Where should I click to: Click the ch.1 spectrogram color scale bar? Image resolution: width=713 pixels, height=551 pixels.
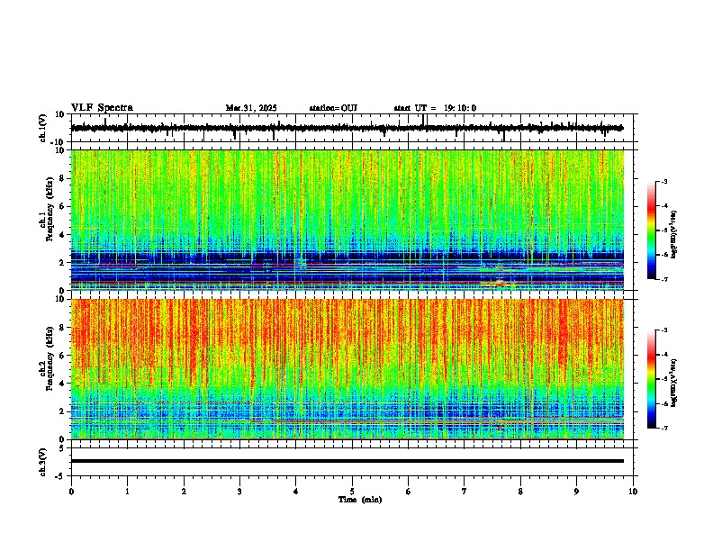tap(651, 230)
